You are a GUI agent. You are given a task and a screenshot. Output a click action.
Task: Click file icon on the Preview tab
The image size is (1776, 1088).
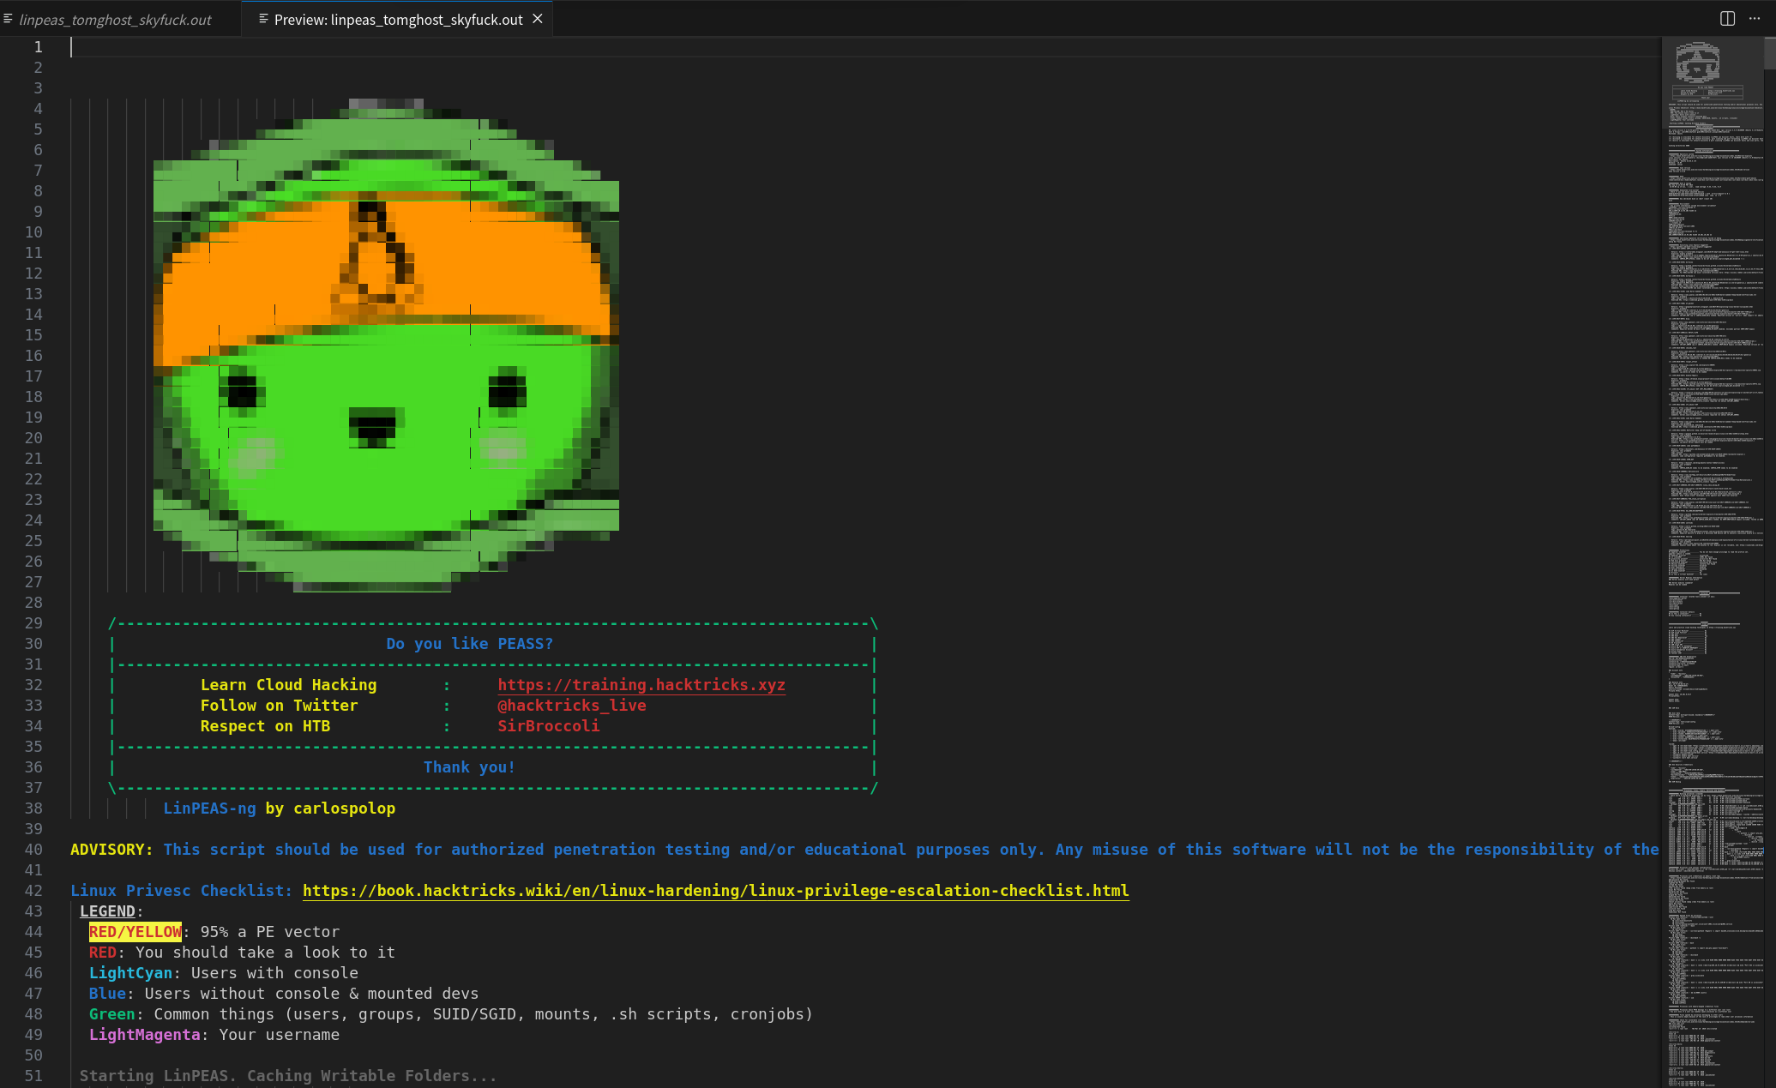pyautogui.click(x=263, y=19)
